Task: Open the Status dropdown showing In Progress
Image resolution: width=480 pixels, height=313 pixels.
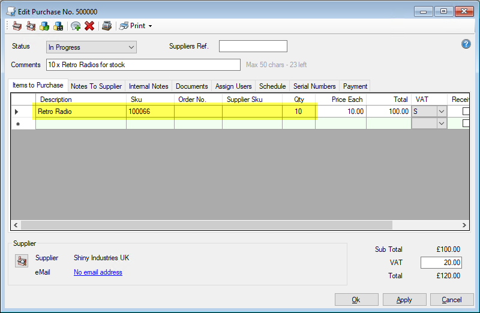Action: coord(91,47)
